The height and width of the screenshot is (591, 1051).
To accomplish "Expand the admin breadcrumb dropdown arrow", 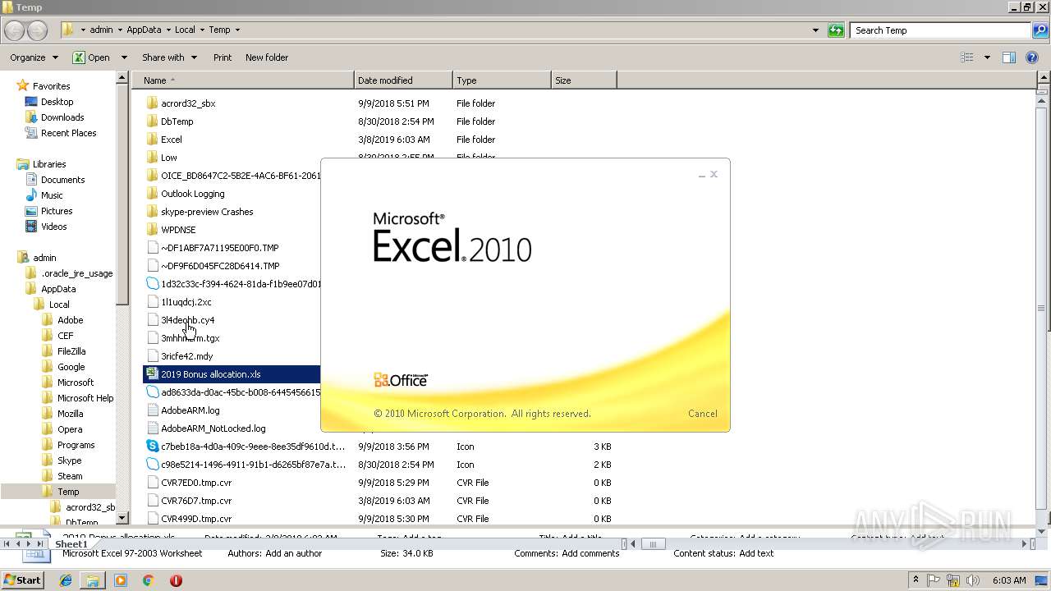I will pos(120,30).
